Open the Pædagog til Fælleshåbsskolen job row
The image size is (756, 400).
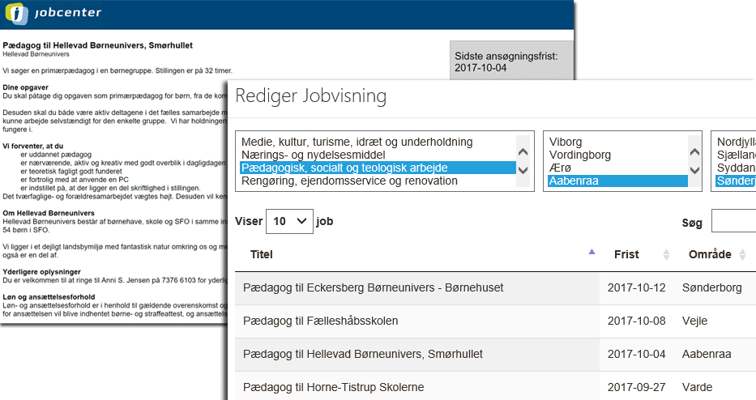321,321
